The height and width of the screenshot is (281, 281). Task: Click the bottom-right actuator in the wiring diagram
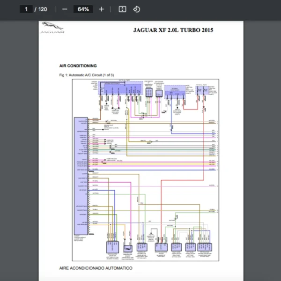click(205, 246)
